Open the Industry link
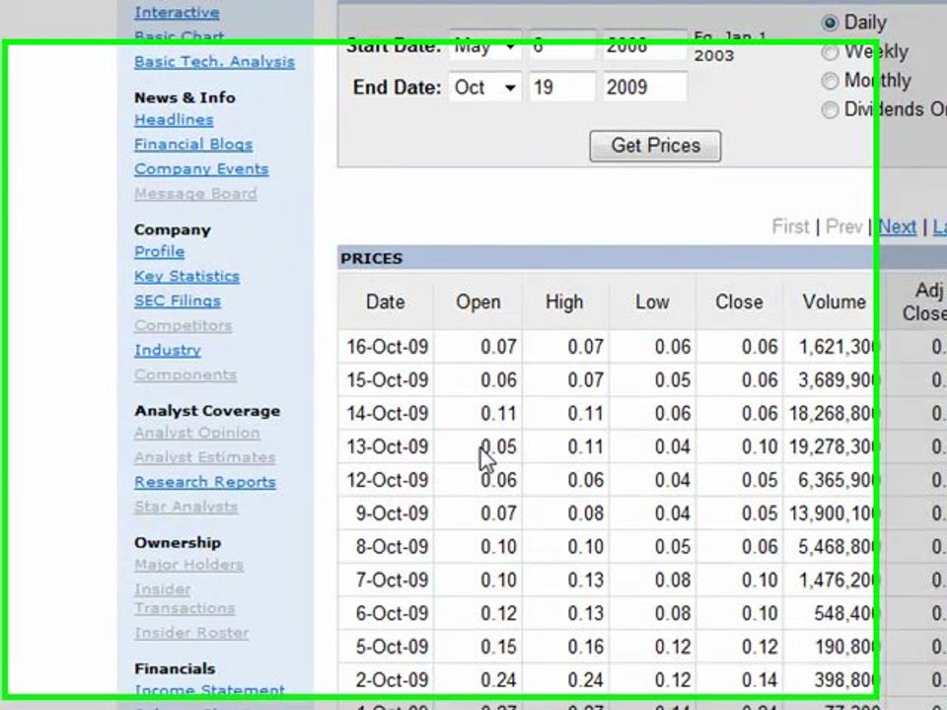 (168, 350)
